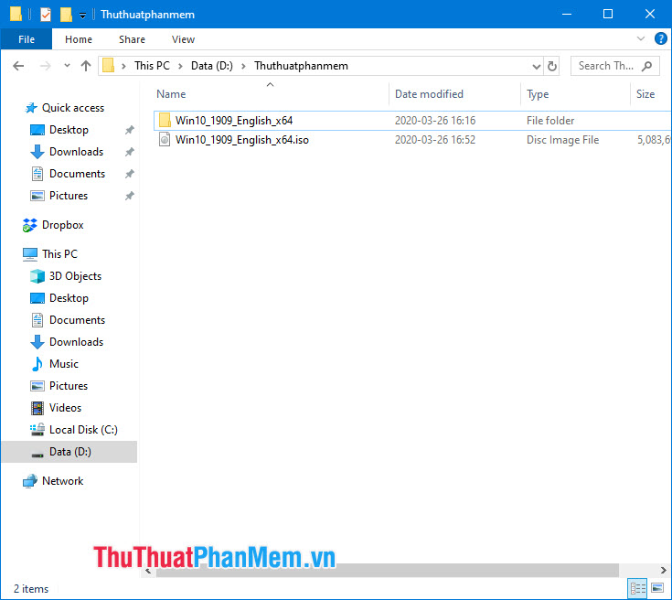The width and height of the screenshot is (672, 600).
Task: Click the Disc Image File type cell
Action: [x=562, y=140]
